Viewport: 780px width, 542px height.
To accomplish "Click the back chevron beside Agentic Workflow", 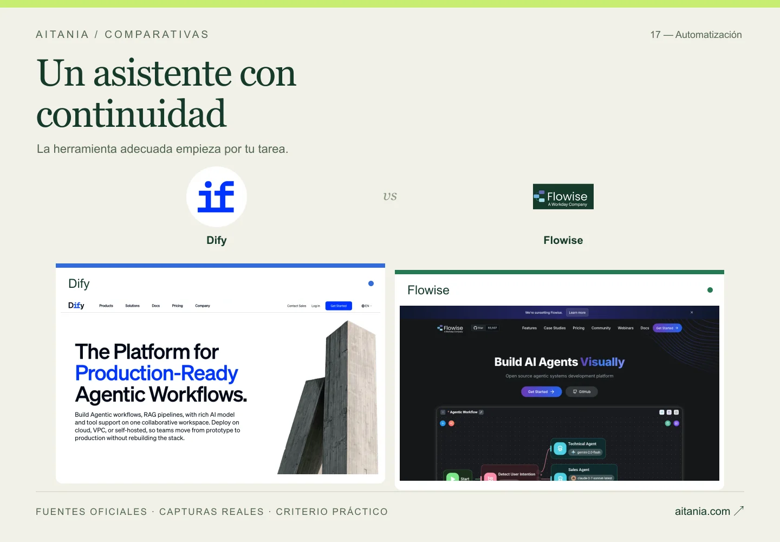I will click(x=443, y=412).
